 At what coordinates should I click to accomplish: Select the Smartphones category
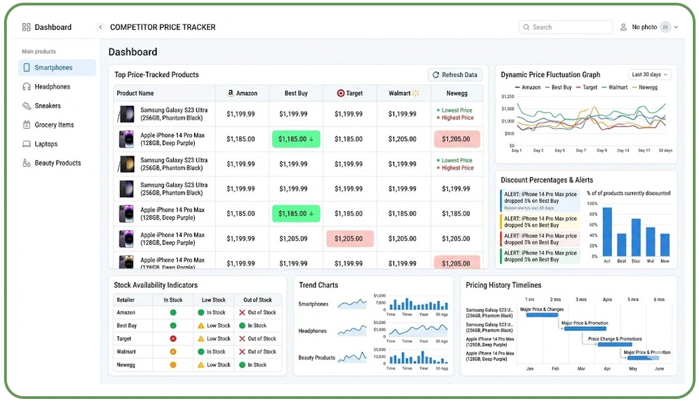pyautogui.click(x=57, y=67)
